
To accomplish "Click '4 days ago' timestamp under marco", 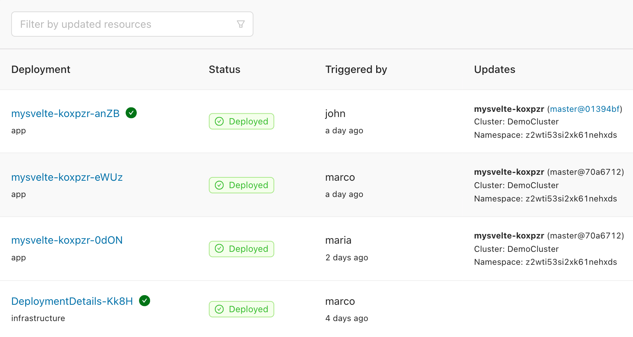I will click(347, 318).
